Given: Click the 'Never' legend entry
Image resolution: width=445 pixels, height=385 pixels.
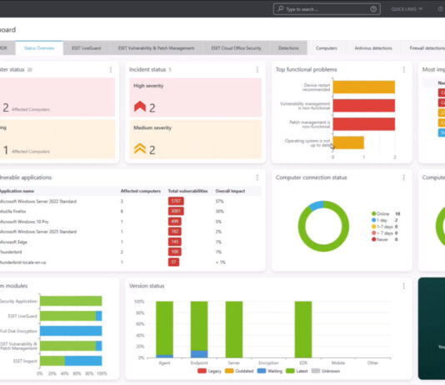Looking at the screenshot, I should click(384, 239).
